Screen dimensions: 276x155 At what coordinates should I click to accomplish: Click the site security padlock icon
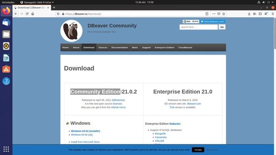coord(63,14)
